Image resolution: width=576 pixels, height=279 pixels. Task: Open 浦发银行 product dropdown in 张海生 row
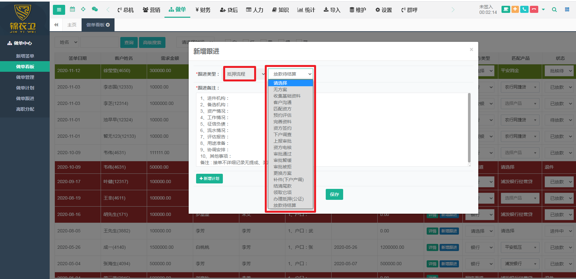520,264
